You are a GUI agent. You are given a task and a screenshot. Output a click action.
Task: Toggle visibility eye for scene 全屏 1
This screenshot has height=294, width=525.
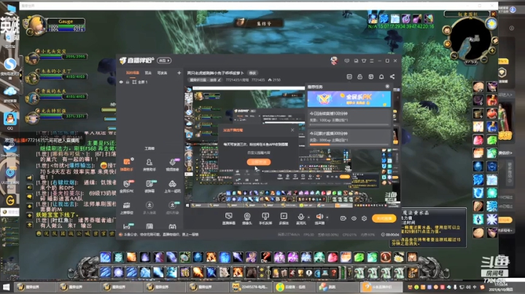click(121, 82)
